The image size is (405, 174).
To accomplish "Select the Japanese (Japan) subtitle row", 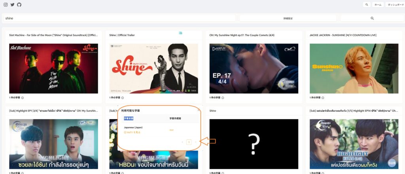I will tap(161, 130).
